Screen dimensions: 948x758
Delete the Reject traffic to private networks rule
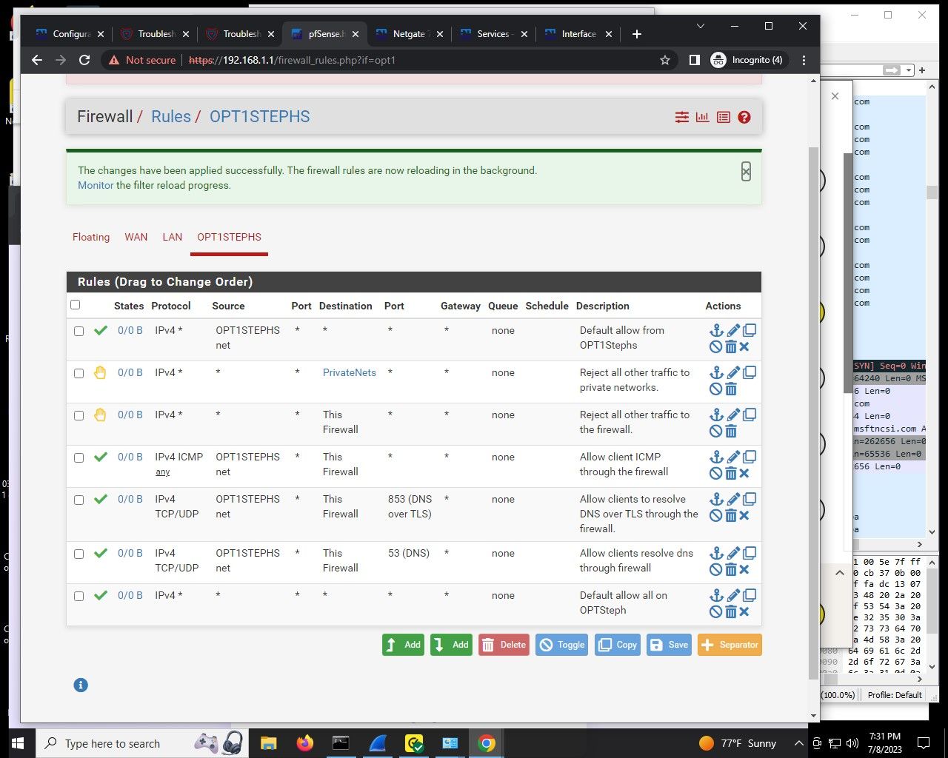pos(731,389)
